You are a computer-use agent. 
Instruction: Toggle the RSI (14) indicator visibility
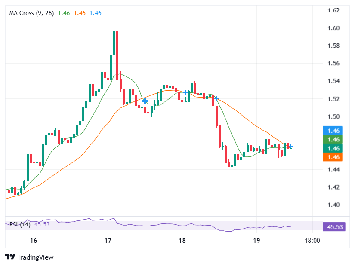[x=19, y=224]
